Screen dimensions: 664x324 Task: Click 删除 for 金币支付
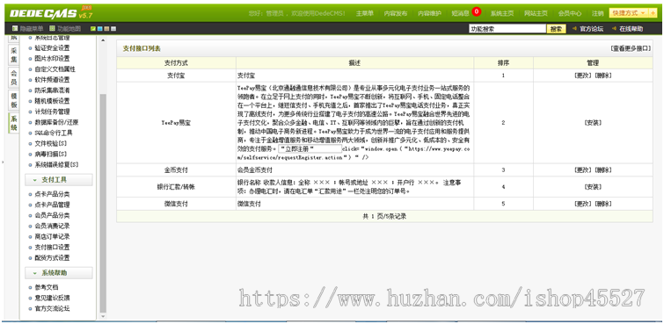[603, 170]
